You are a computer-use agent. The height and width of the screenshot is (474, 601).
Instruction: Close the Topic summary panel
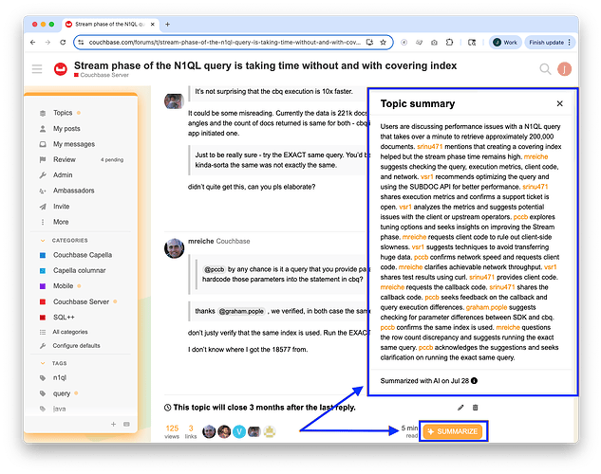pyautogui.click(x=559, y=103)
